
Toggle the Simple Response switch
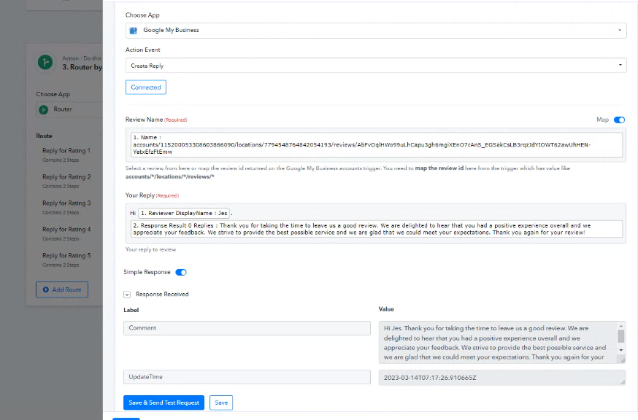coord(180,273)
